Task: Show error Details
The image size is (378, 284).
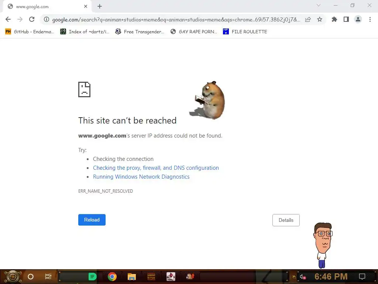Action: click(286, 220)
